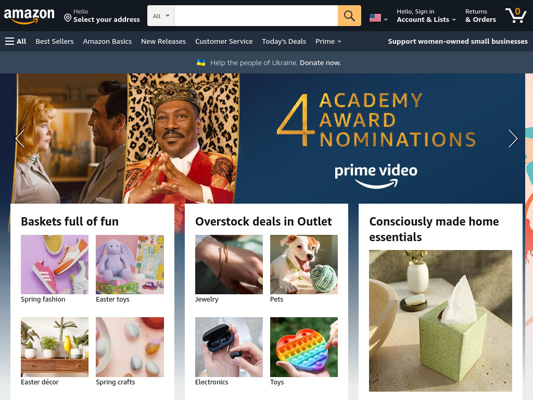Click the location pin address icon
The image size is (533, 400).
click(x=68, y=18)
